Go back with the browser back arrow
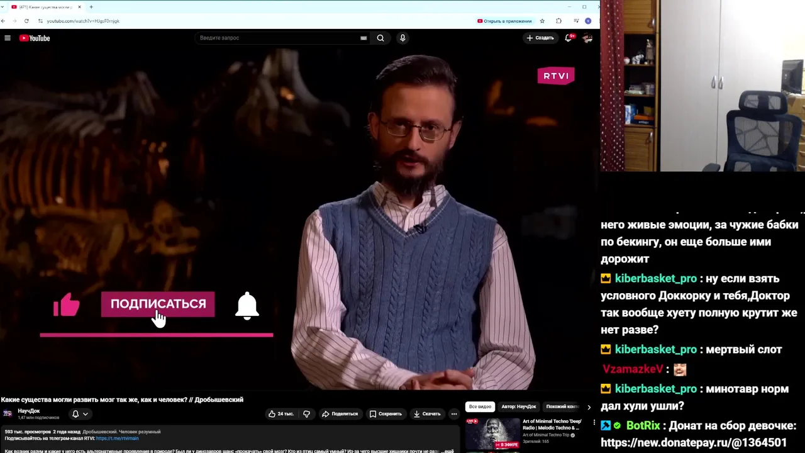The width and height of the screenshot is (805, 453). pyautogui.click(x=3, y=21)
